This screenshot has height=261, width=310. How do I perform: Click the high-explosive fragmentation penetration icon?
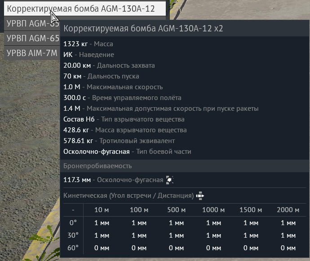pos(170,180)
